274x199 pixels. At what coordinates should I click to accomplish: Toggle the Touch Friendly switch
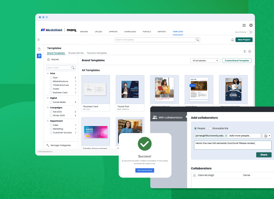250,32
